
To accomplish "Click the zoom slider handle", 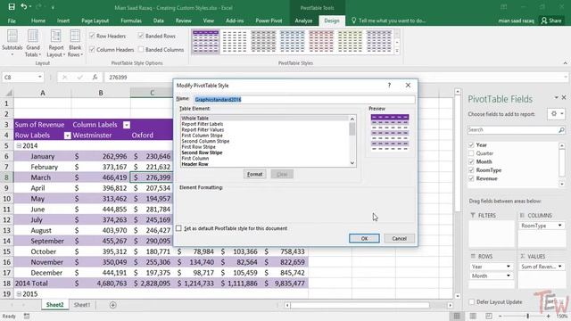I will point(527,316).
